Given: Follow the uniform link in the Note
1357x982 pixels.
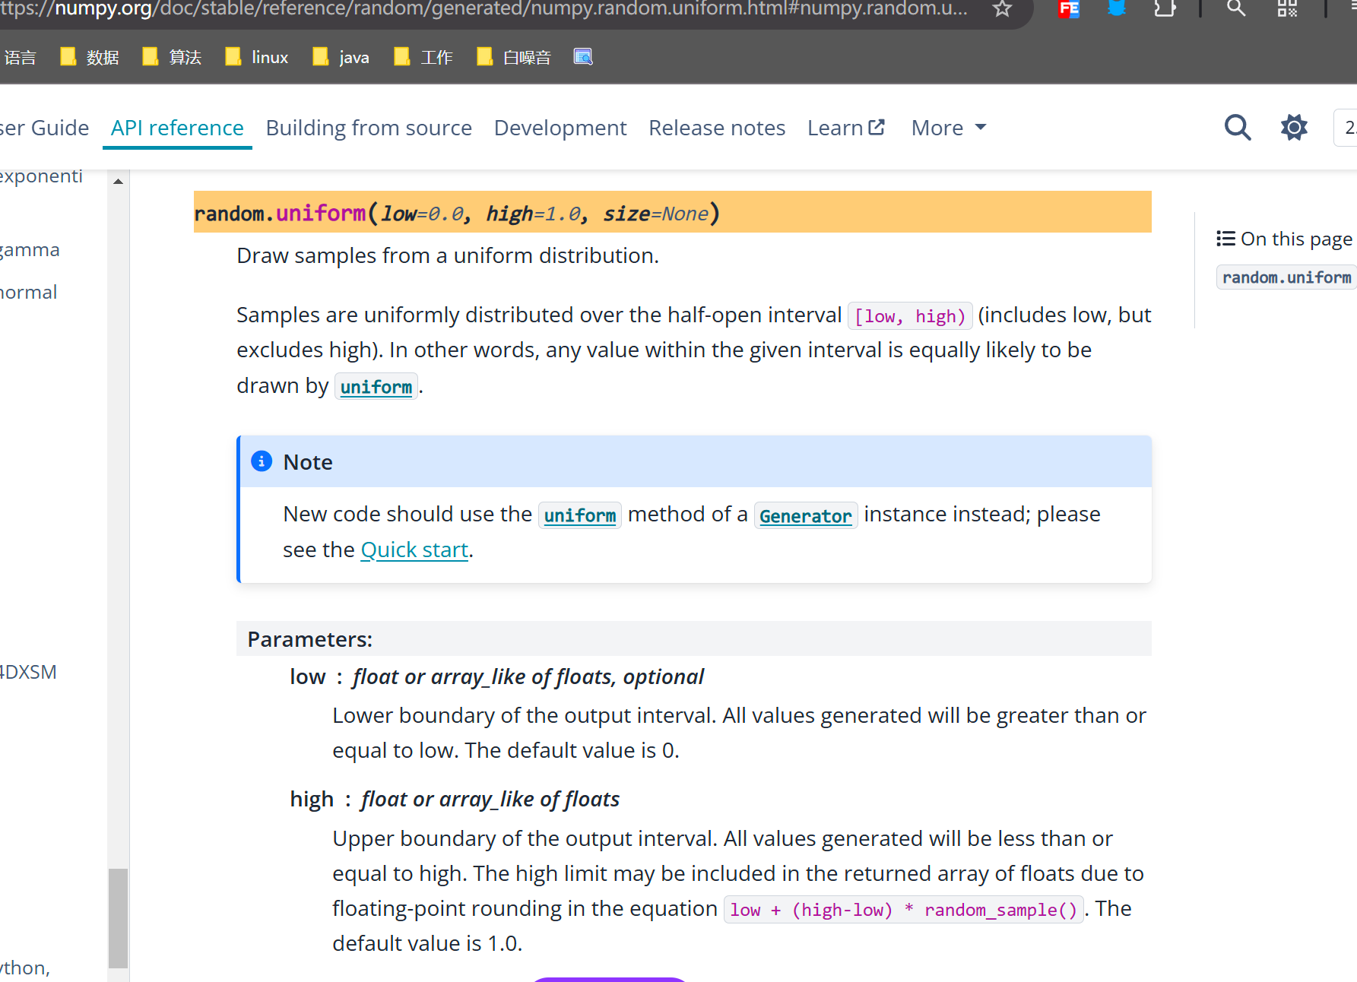Looking at the screenshot, I should pyautogui.click(x=580, y=515).
